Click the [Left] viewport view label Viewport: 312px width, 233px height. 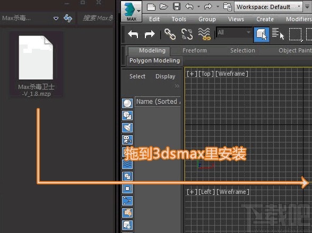click(x=207, y=192)
